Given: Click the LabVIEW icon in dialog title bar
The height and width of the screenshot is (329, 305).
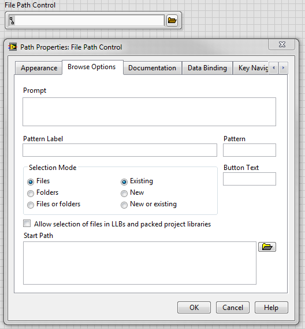Looking at the screenshot, I should point(13,47).
